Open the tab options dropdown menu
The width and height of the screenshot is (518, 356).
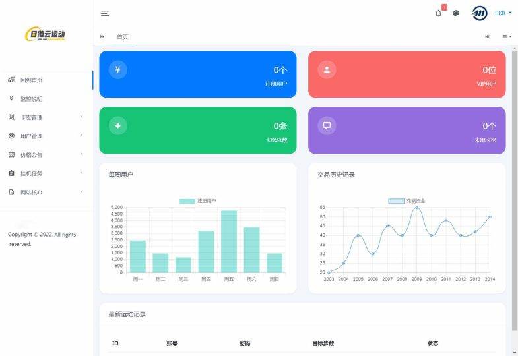point(507,36)
